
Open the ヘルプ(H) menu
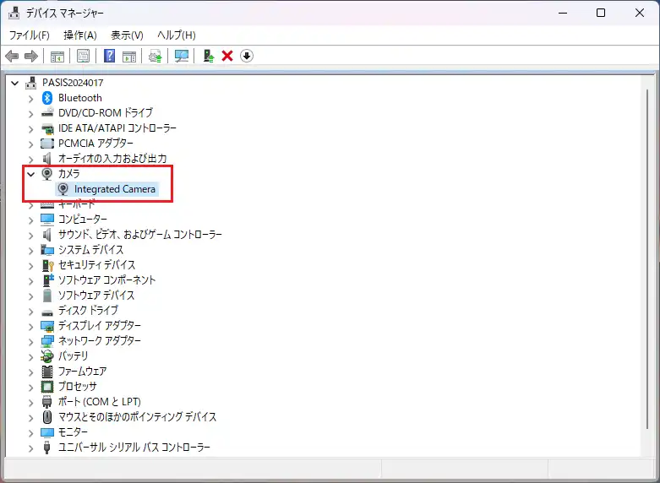pos(177,35)
